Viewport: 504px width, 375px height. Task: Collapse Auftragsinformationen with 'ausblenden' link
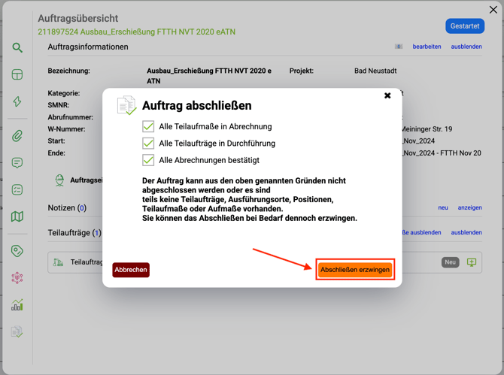(466, 47)
